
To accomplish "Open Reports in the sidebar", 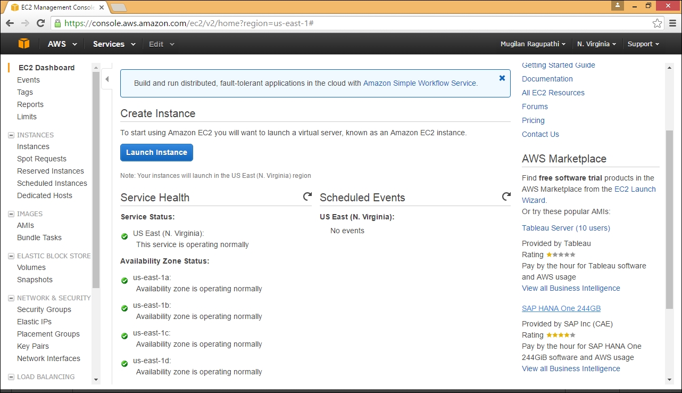I will point(30,104).
